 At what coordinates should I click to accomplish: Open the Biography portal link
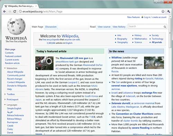(122, 39)
